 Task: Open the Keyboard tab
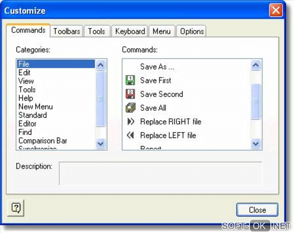point(130,31)
